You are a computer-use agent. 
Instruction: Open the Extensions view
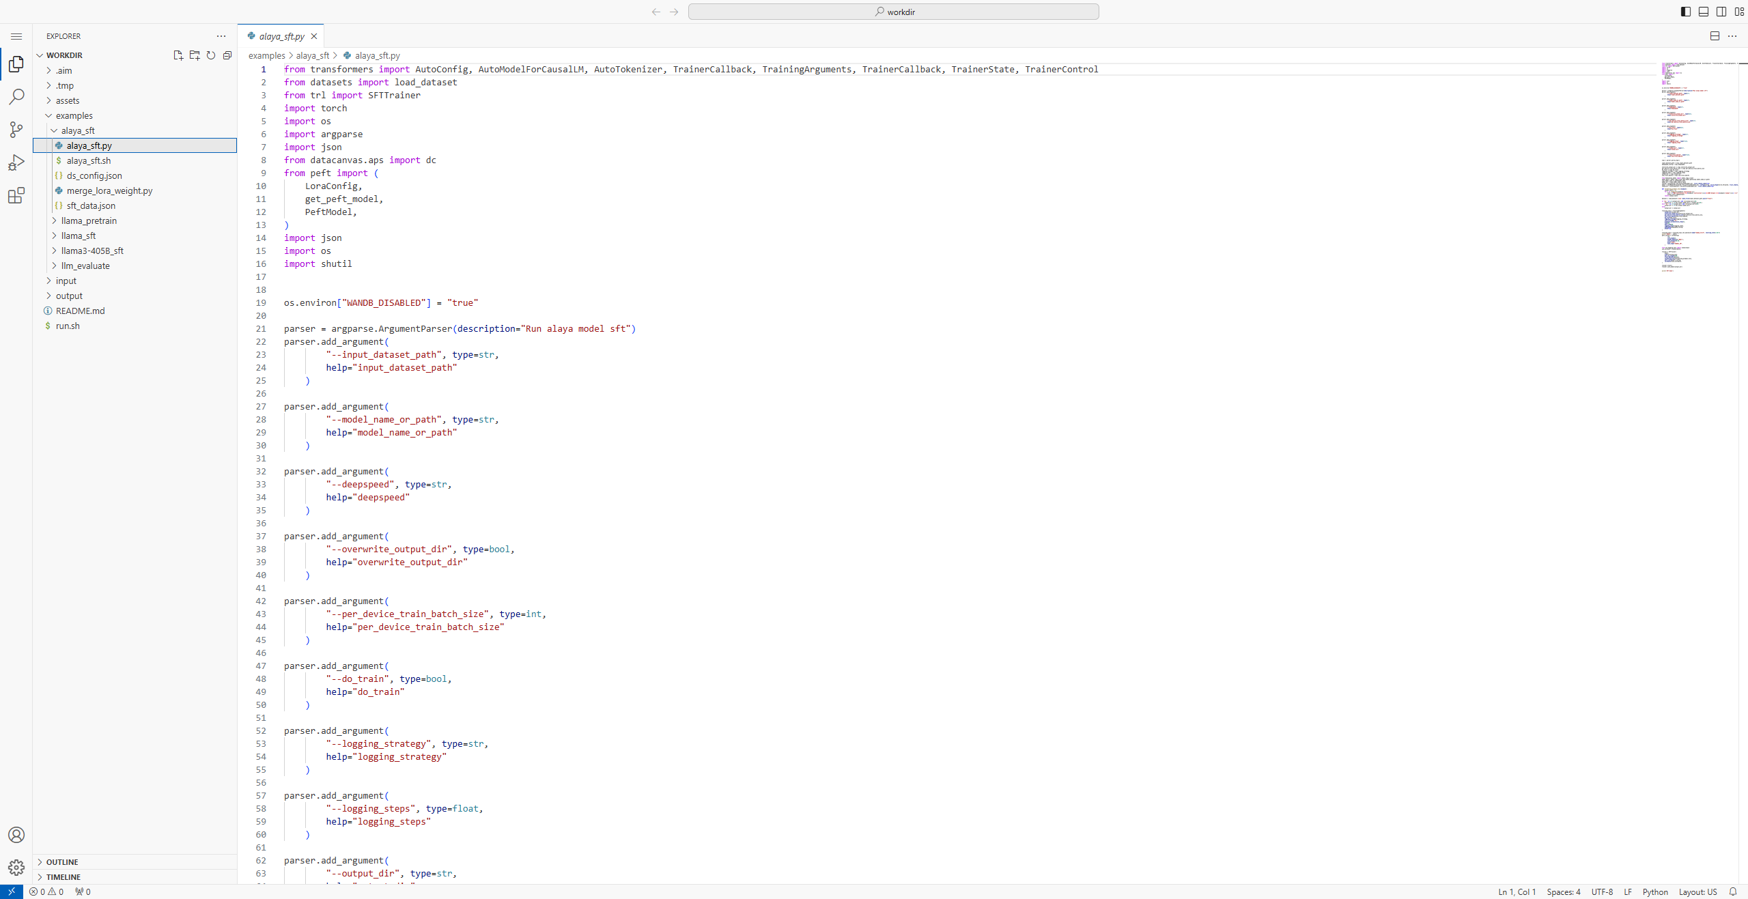(16, 196)
